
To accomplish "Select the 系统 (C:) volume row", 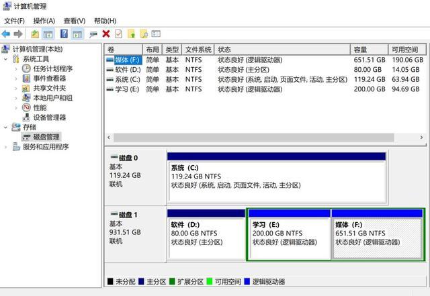I will [265, 79].
